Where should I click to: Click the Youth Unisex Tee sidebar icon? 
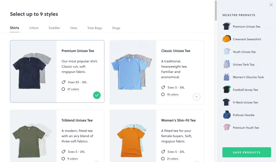click(x=227, y=52)
